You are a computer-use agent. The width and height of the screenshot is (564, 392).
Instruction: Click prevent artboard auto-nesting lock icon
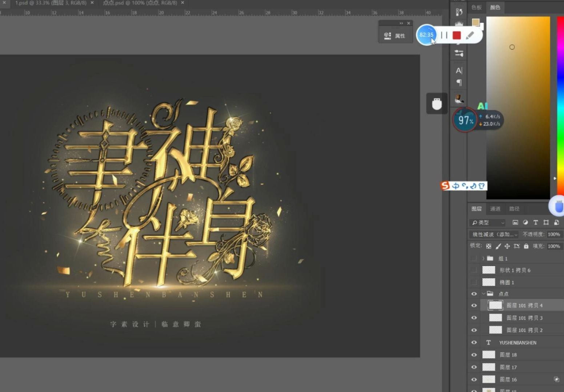point(517,246)
